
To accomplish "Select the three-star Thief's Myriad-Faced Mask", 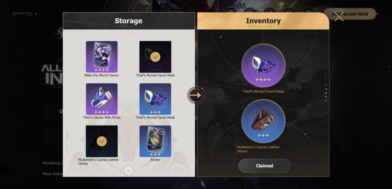I will (x=155, y=99).
